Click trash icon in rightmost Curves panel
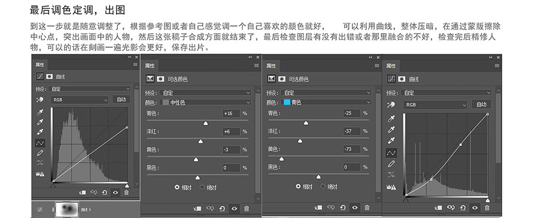This screenshot has width=533, height=218. pyautogui.click(x=487, y=207)
